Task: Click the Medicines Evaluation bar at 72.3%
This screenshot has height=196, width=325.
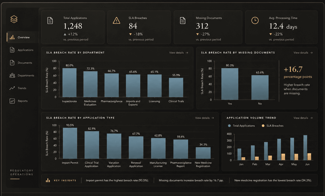Action: (90, 84)
